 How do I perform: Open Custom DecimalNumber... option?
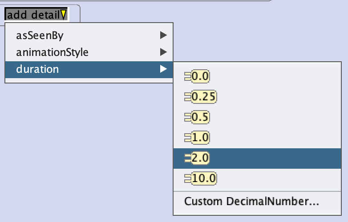click(251, 201)
